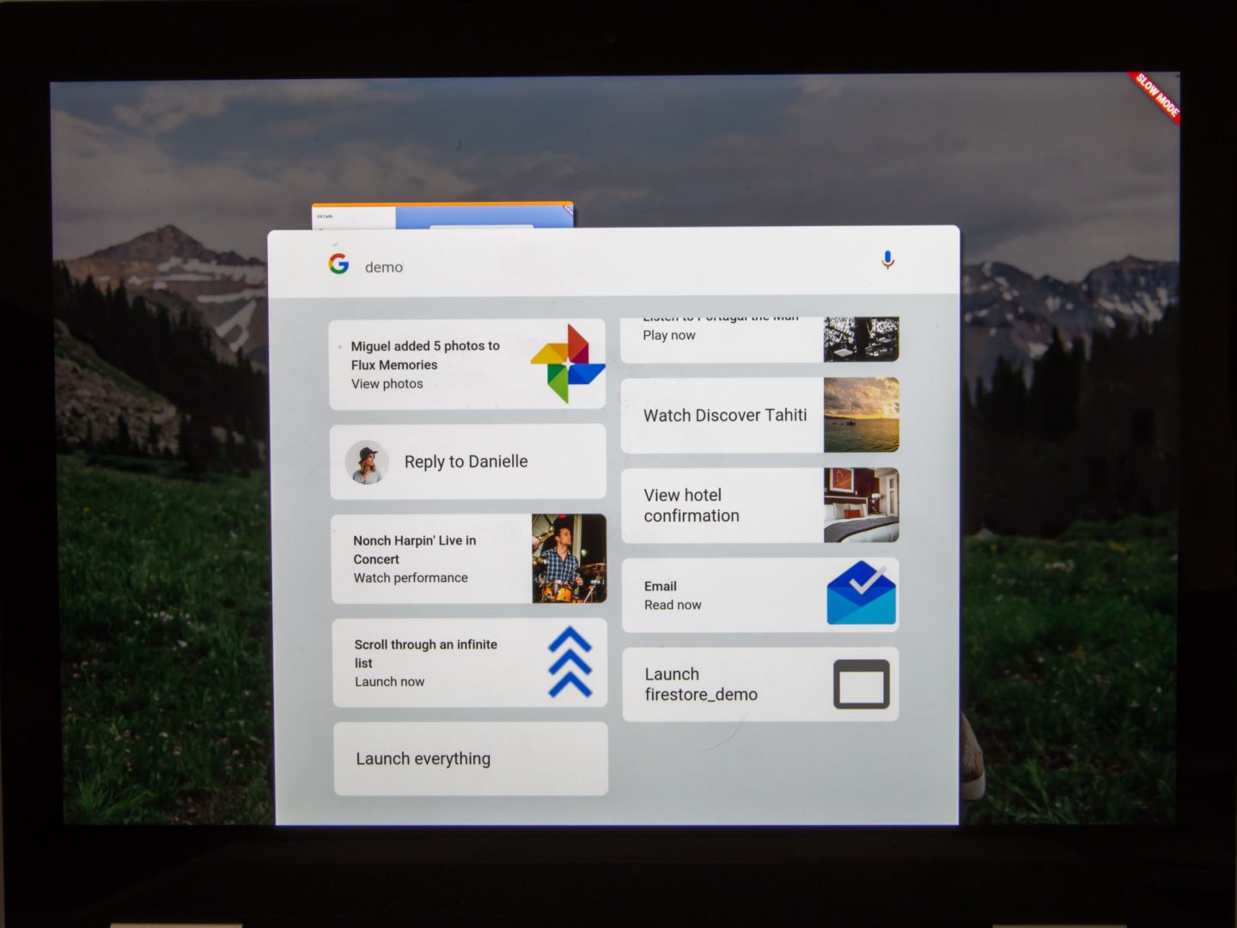Open Reply to Danielle suggestion
The image size is (1237, 928).
466,462
